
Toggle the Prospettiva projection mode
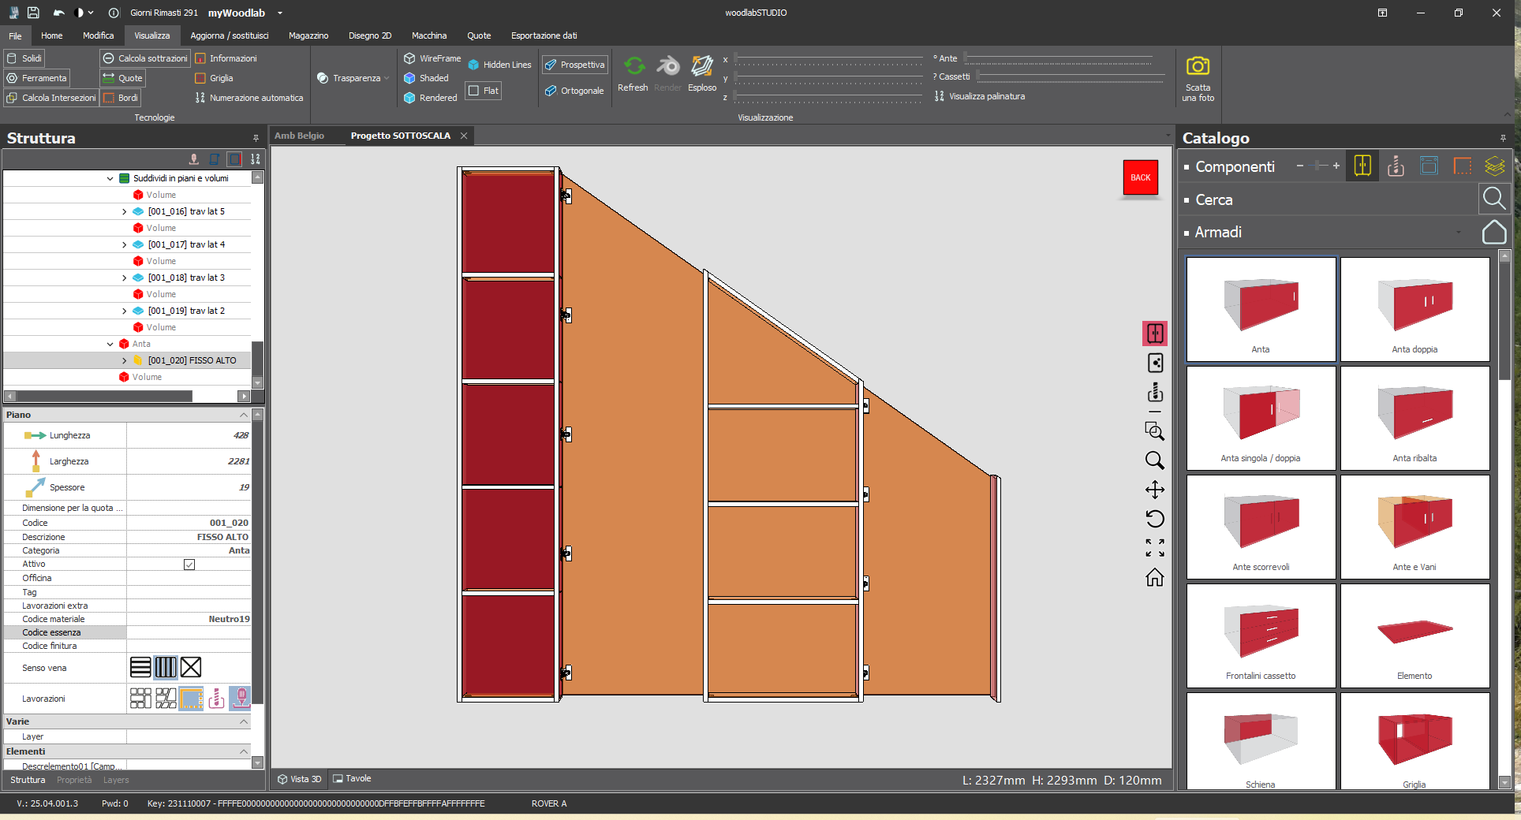click(x=574, y=64)
